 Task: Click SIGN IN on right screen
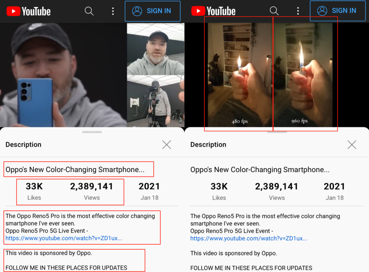pos(338,11)
